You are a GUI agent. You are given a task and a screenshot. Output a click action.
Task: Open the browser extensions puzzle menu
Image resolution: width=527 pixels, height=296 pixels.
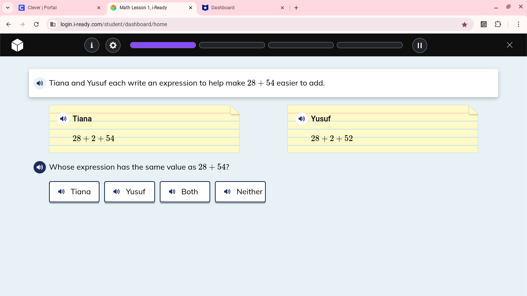click(498, 24)
